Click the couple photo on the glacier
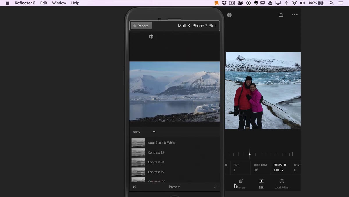Screen dimensions: 349x197 pos(263,90)
